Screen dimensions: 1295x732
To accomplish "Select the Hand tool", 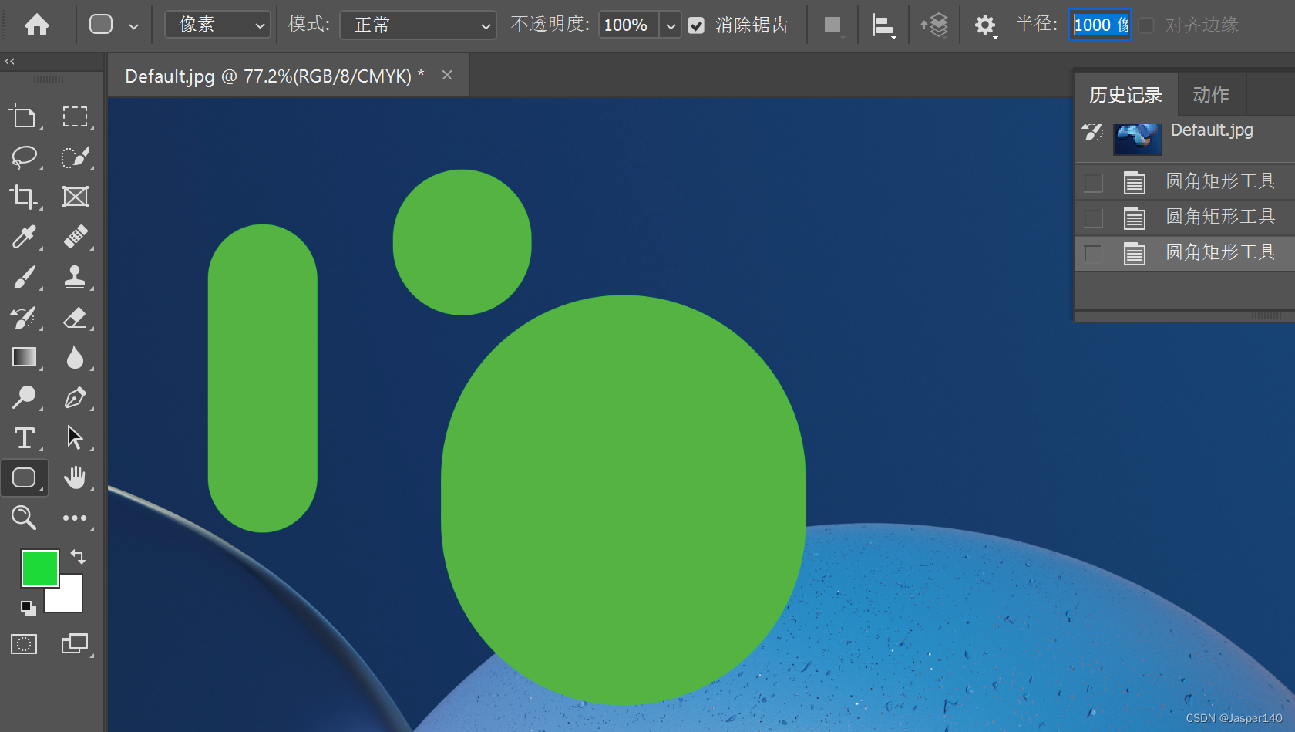I will pos(75,477).
